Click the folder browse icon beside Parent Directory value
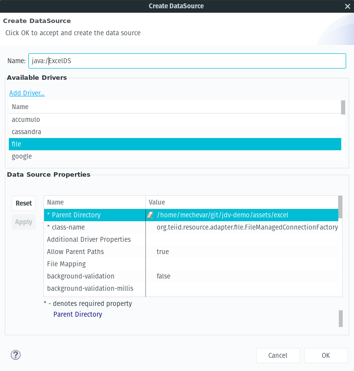 pos(150,215)
